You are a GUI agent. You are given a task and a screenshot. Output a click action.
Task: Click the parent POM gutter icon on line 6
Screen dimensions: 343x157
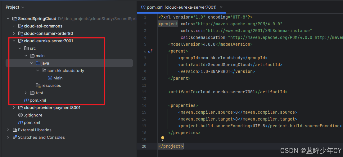point(150,51)
